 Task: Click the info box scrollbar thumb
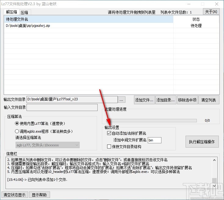[214, 181]
